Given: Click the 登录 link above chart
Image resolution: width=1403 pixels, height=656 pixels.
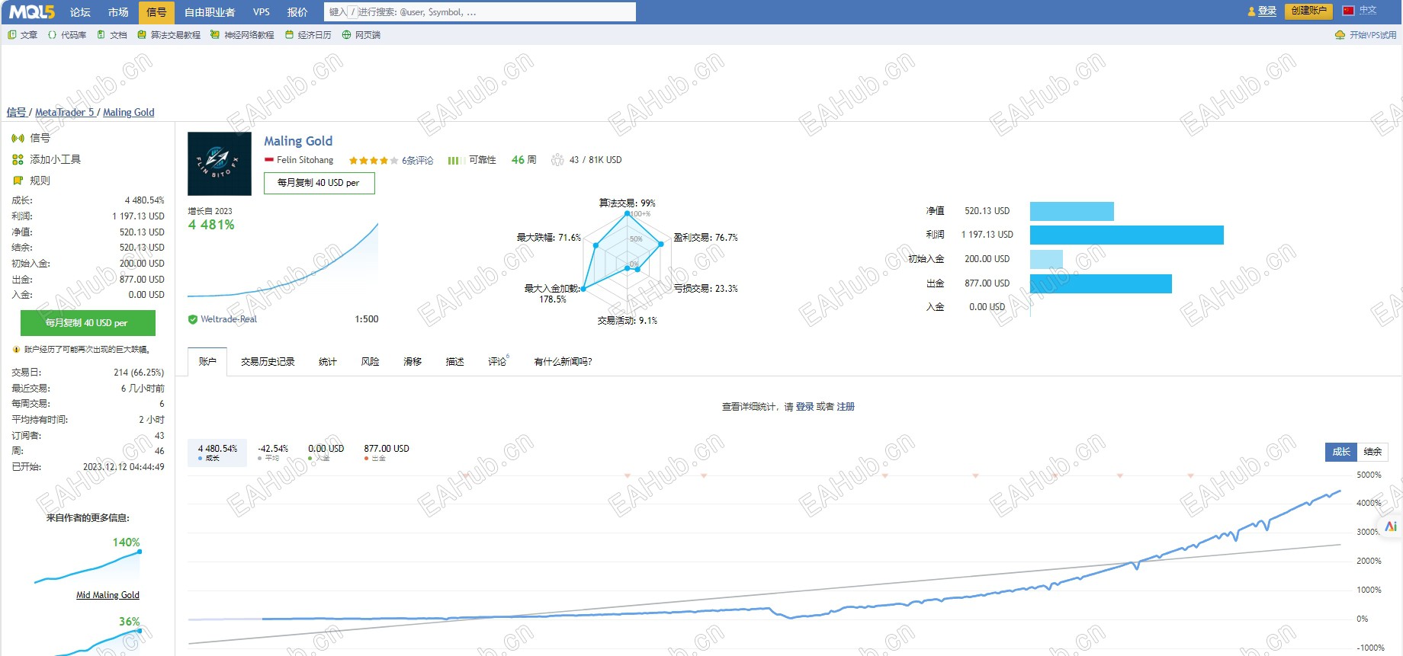Looking at the screenshot, I should point(805,407).
